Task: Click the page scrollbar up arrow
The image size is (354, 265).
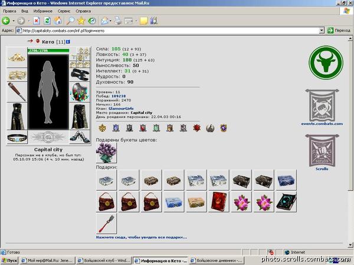Action: tap(350, 39)
